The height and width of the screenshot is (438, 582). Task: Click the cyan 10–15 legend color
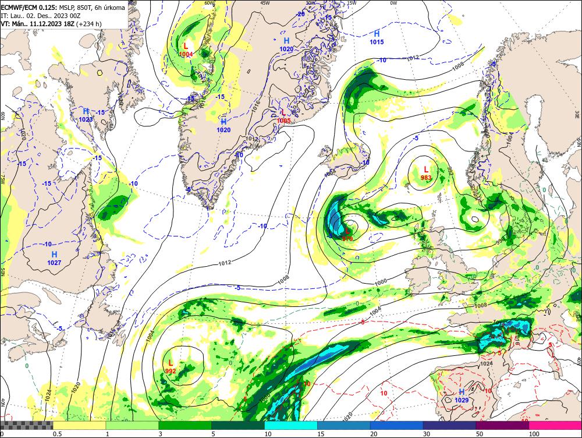(291, 426)
